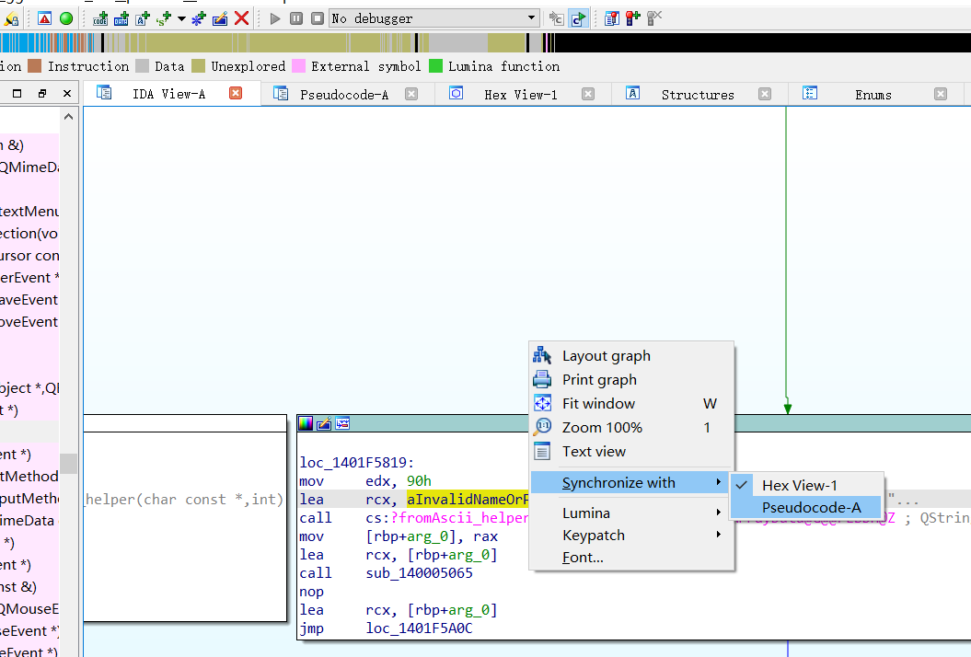Click the blue asterisk array icon
Screen dimensions: 971x657
(198, 18)
